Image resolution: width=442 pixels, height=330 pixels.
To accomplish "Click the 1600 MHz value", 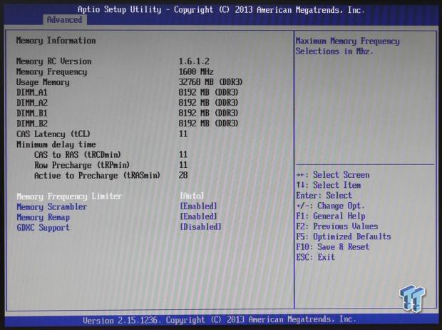I will [196, 71].
